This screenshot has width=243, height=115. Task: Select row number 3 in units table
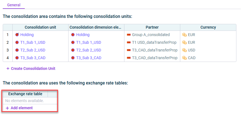[8, 50]
